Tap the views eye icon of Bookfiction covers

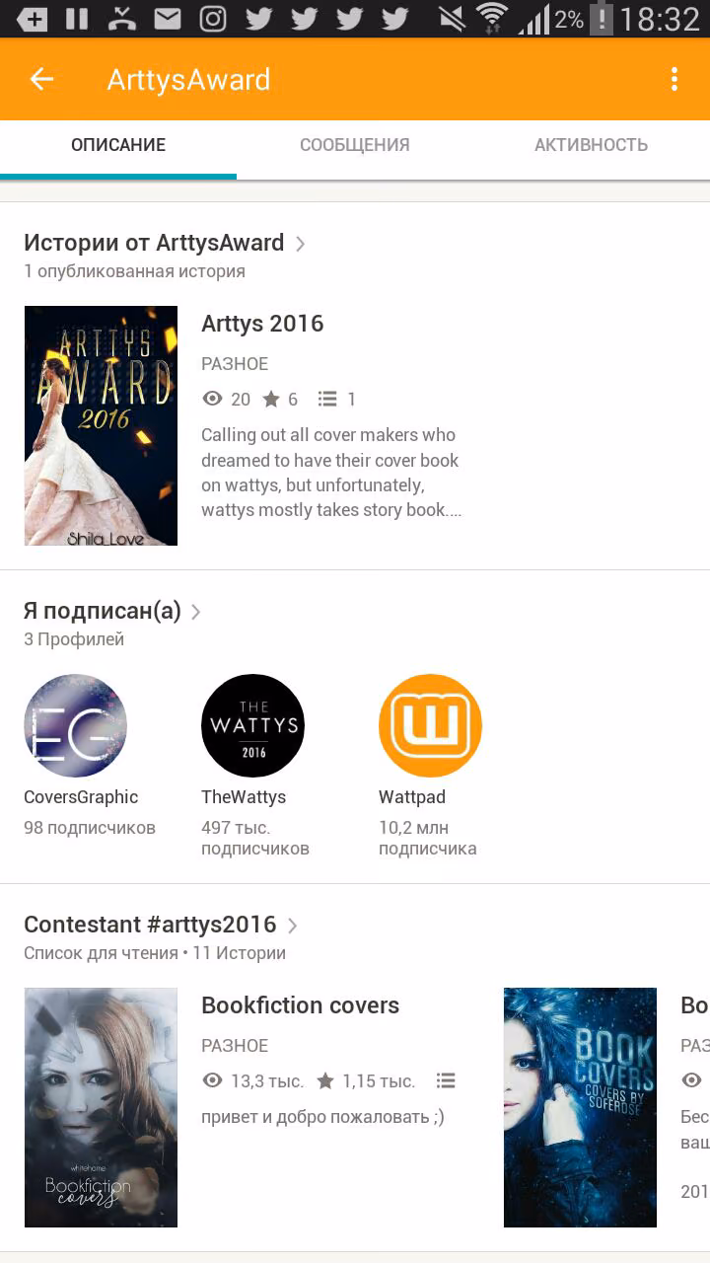212,1080
